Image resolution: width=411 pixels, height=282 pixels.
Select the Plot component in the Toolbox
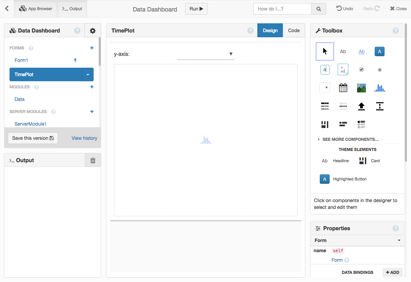380,88
